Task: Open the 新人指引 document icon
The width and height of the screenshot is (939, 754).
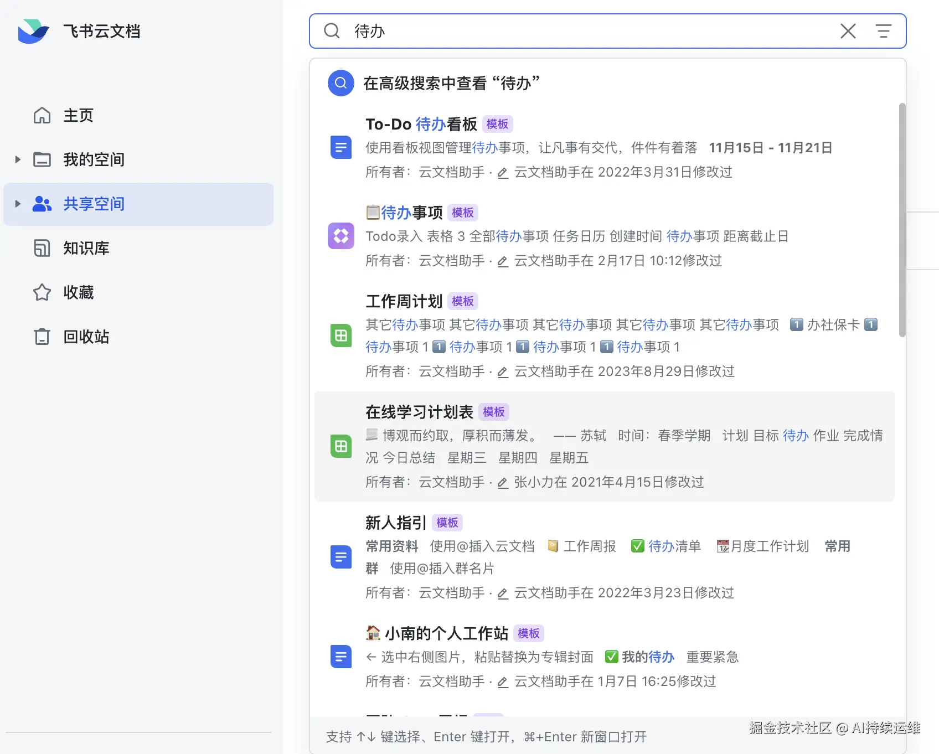Action: pos(340,557)
